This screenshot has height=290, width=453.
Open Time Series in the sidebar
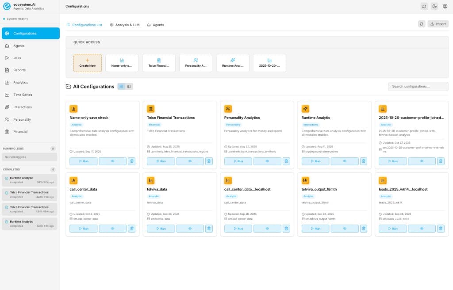(x=31, y=95)
